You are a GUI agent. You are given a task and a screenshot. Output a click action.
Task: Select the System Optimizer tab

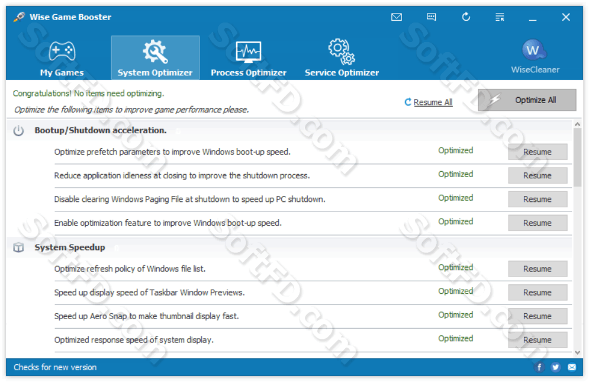[x=155, y=58]
